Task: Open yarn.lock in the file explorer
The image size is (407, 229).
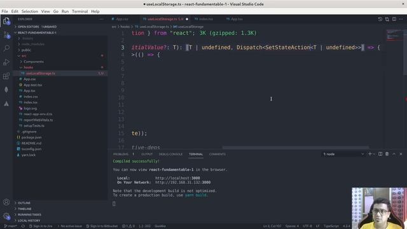Action: click(29, 155)
